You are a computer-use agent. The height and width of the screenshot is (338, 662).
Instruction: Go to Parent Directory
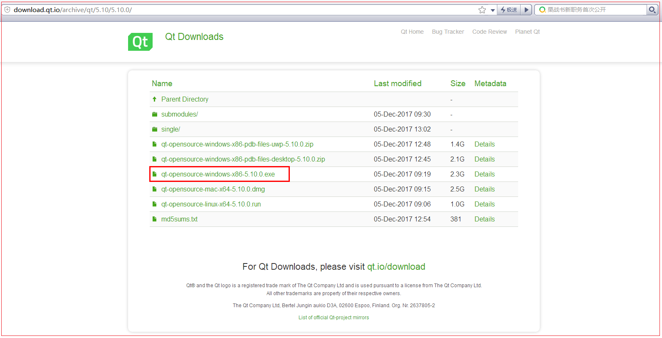(185, 99)
